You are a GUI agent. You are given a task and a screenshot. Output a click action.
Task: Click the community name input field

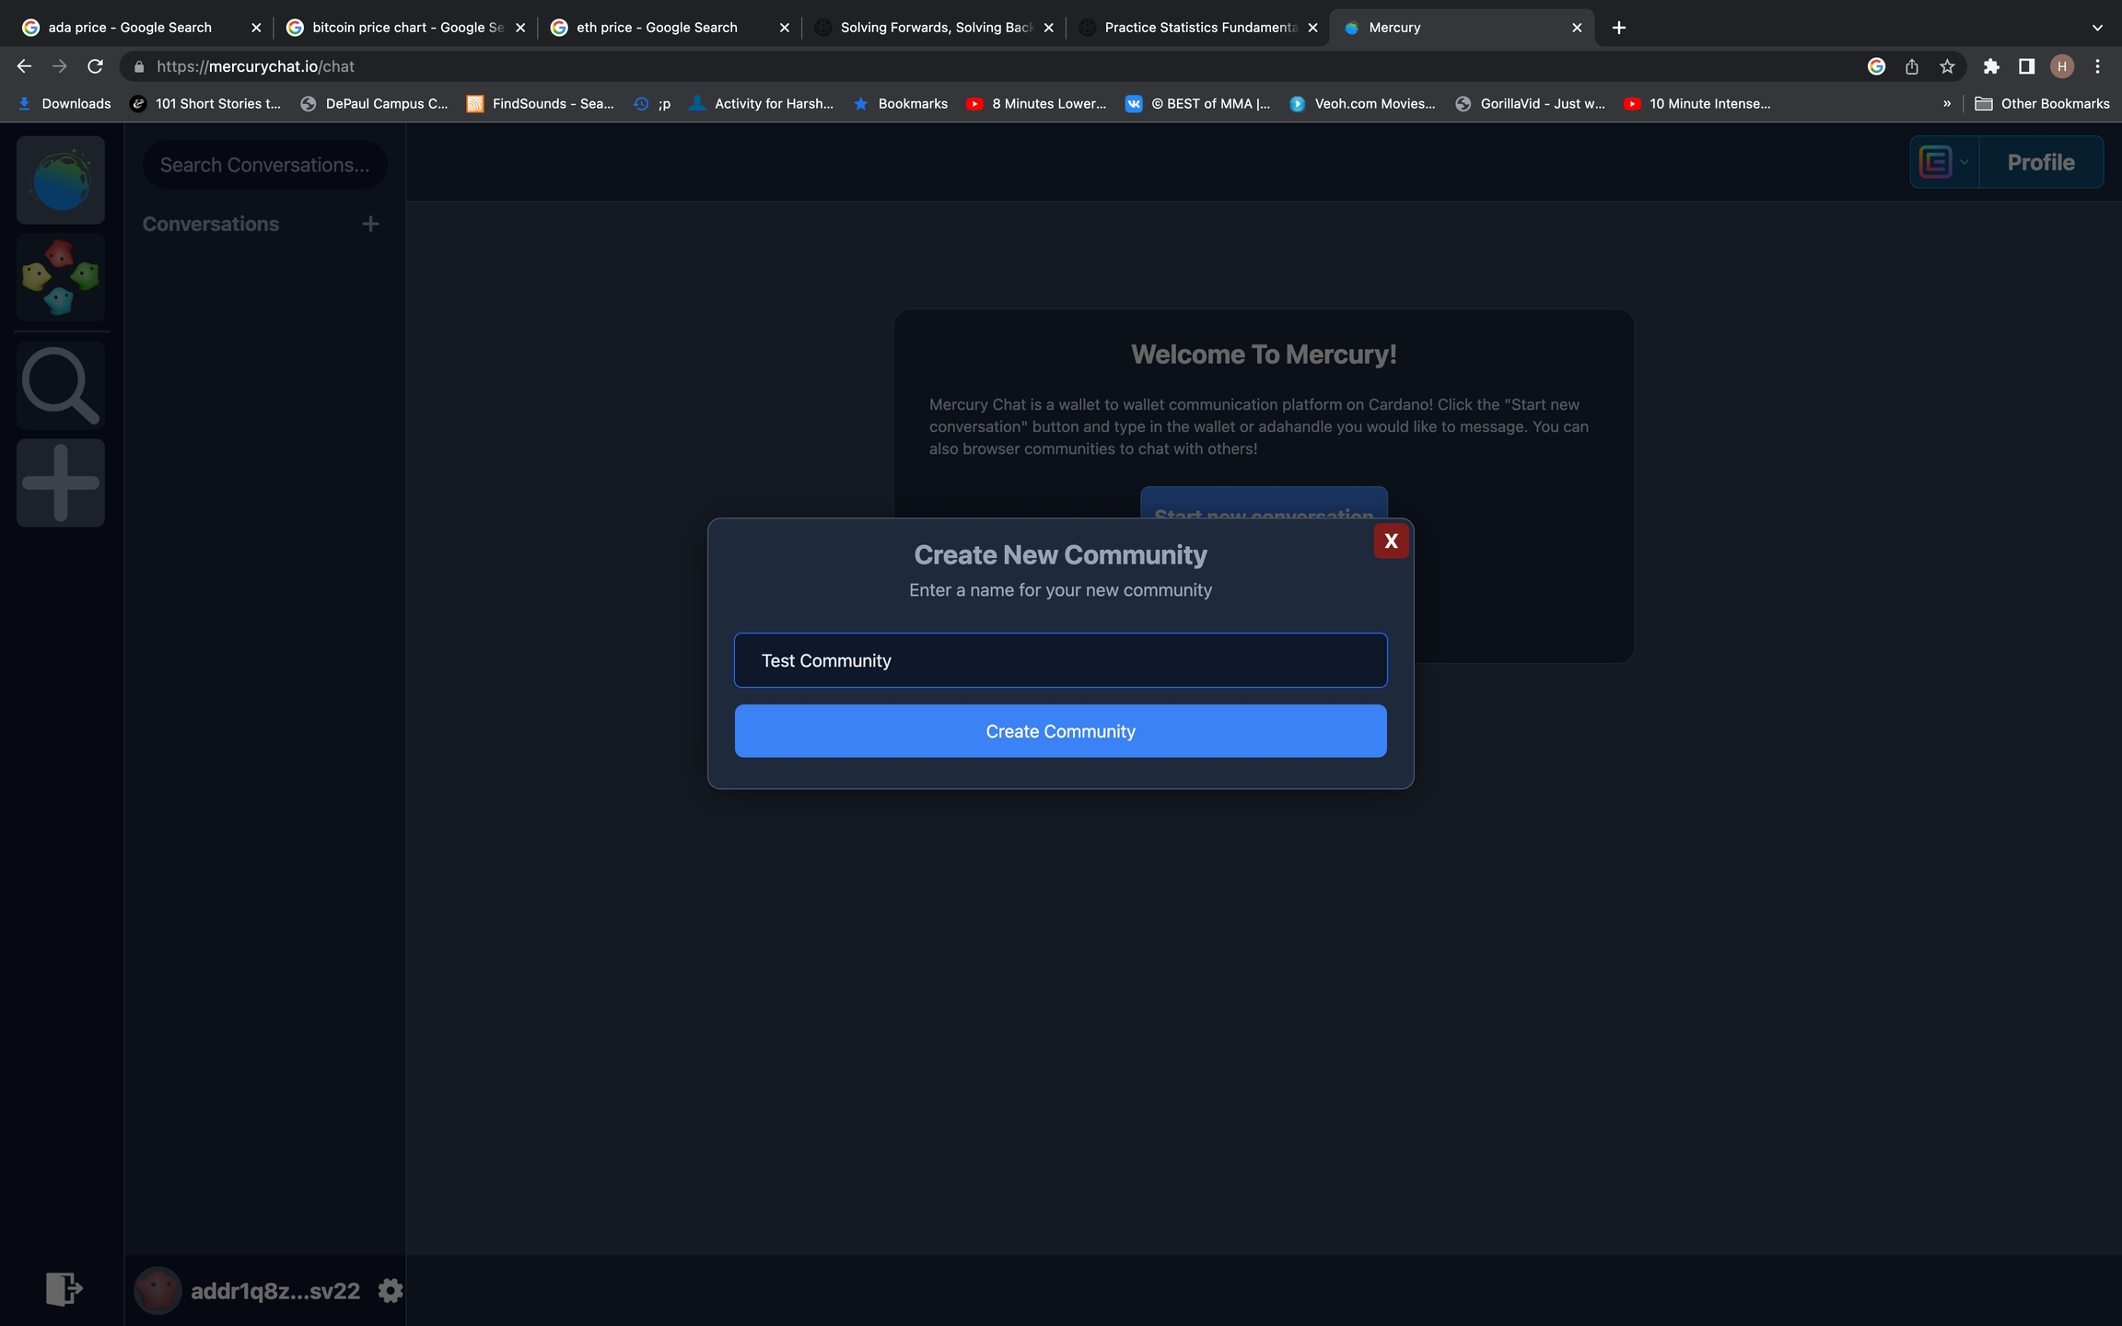[1060, 660]
